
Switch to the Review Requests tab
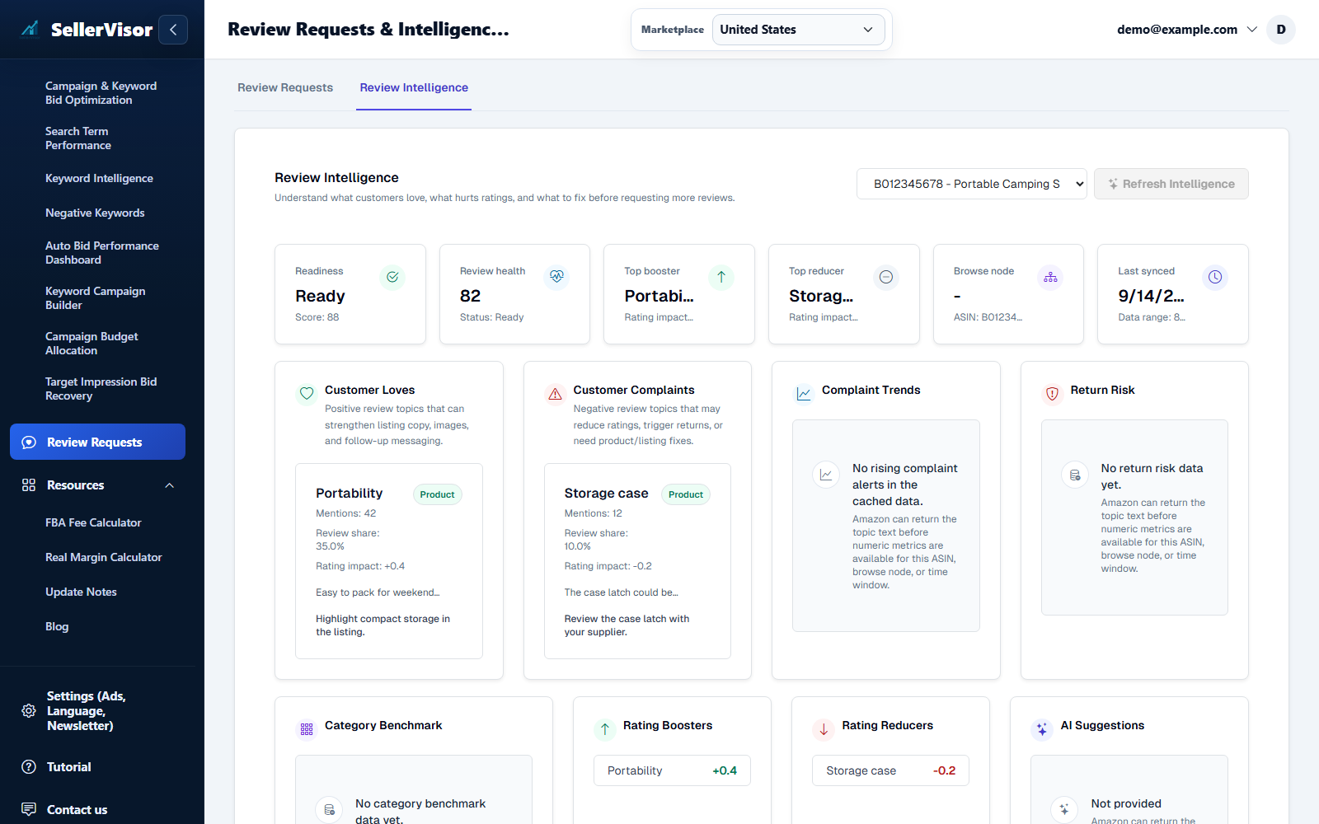tap(285, 87)
